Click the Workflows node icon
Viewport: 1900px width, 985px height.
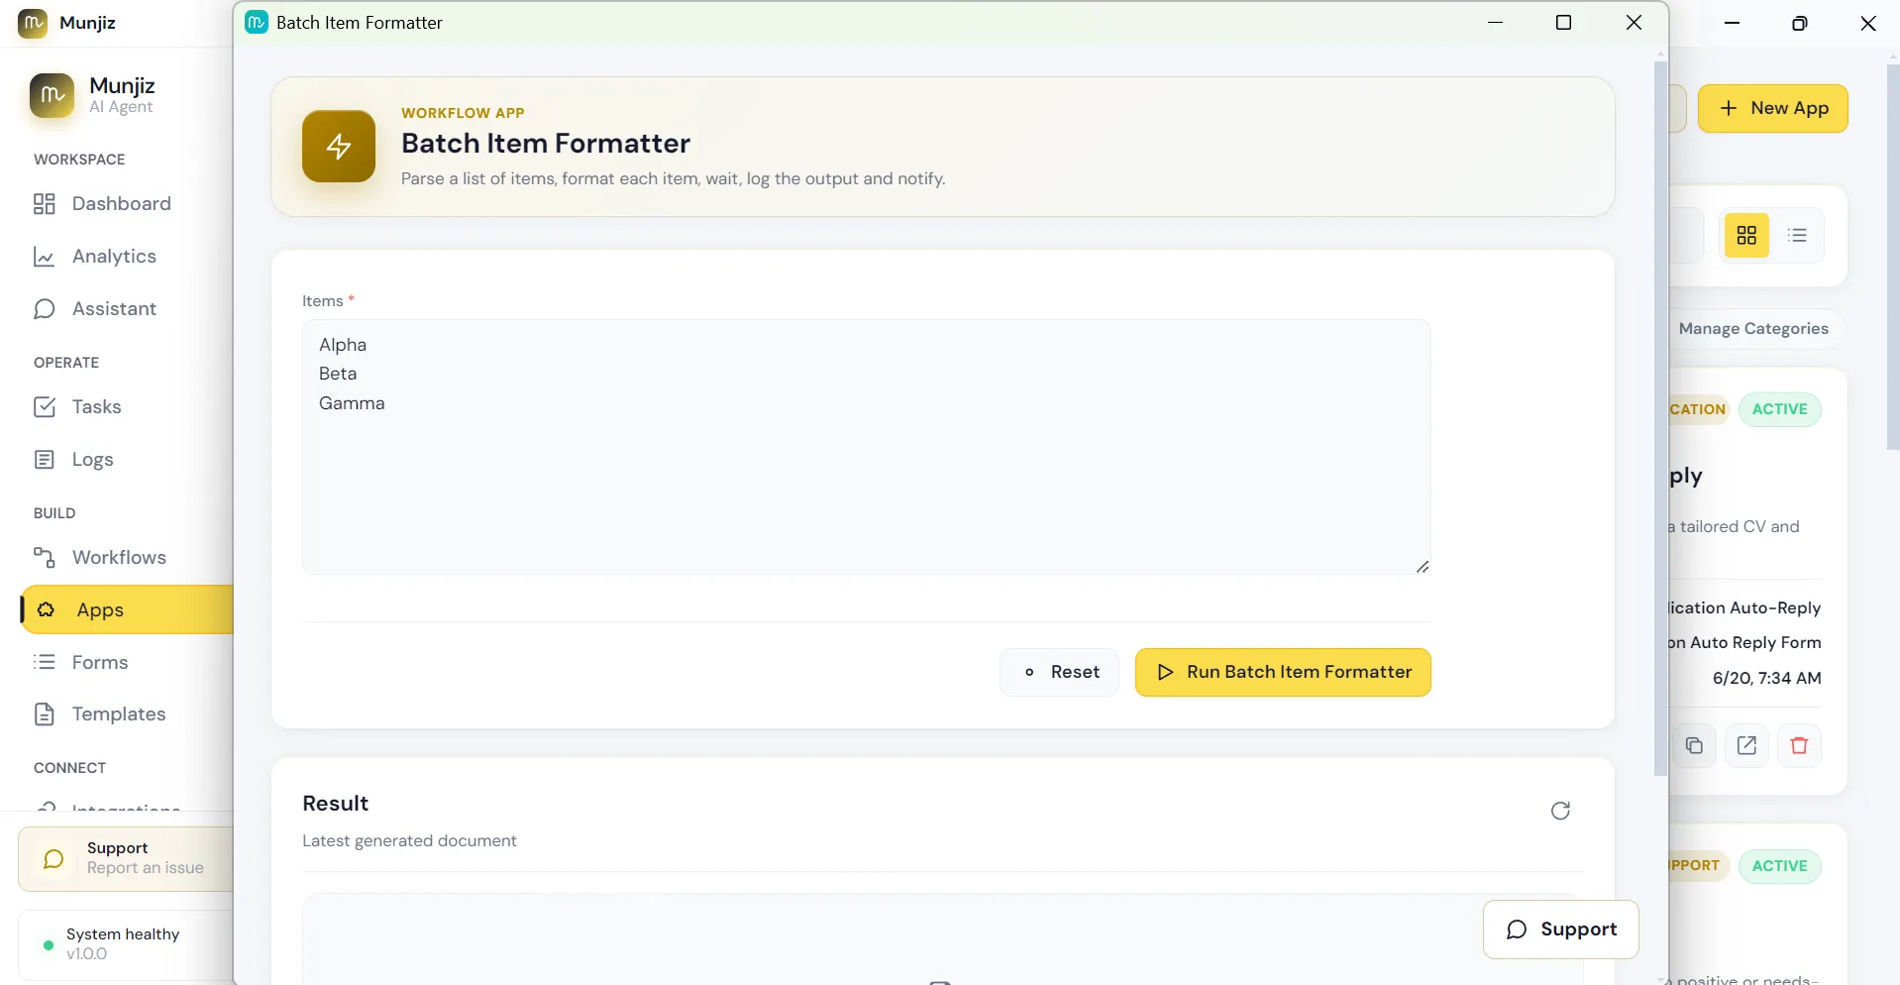click(x=45, y=557)
